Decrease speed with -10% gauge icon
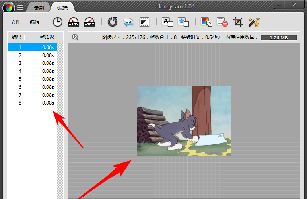The width and height of the screenshot is (307, 199). (74, 22)
